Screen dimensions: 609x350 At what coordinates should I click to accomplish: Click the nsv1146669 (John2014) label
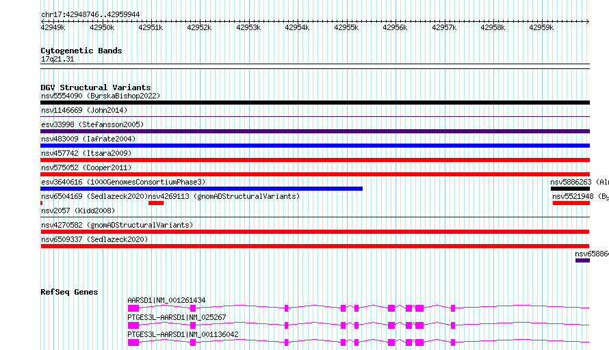click(84, 110)
